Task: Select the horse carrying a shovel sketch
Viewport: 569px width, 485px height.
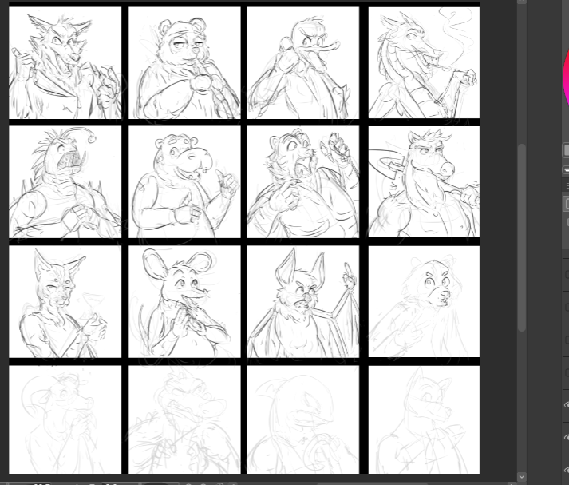Action: (x=424, y=181)
